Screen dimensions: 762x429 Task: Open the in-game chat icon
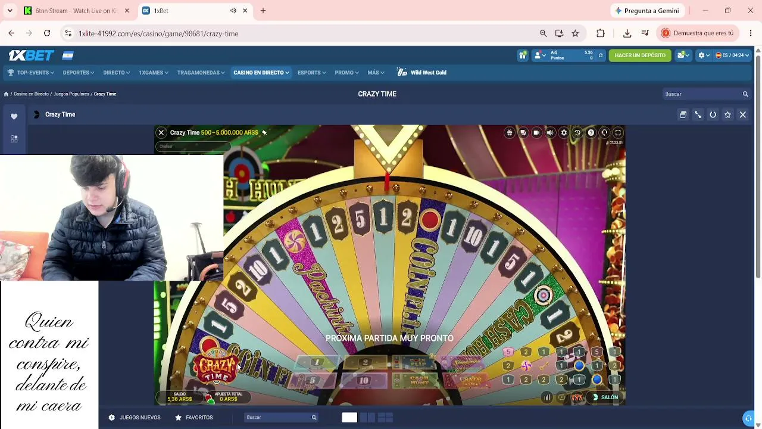tap(523, 133)
